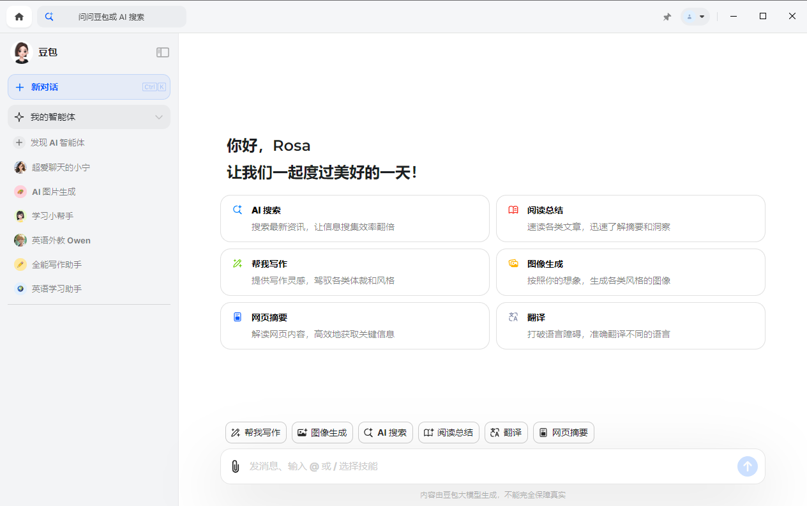Attach a file using the paperclip icon
807x506 pixels.
(x=235, y=466)
